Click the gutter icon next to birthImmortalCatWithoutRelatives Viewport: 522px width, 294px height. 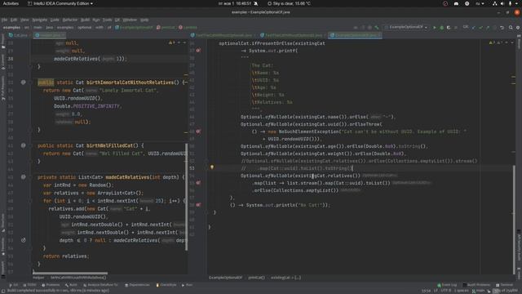23,82
